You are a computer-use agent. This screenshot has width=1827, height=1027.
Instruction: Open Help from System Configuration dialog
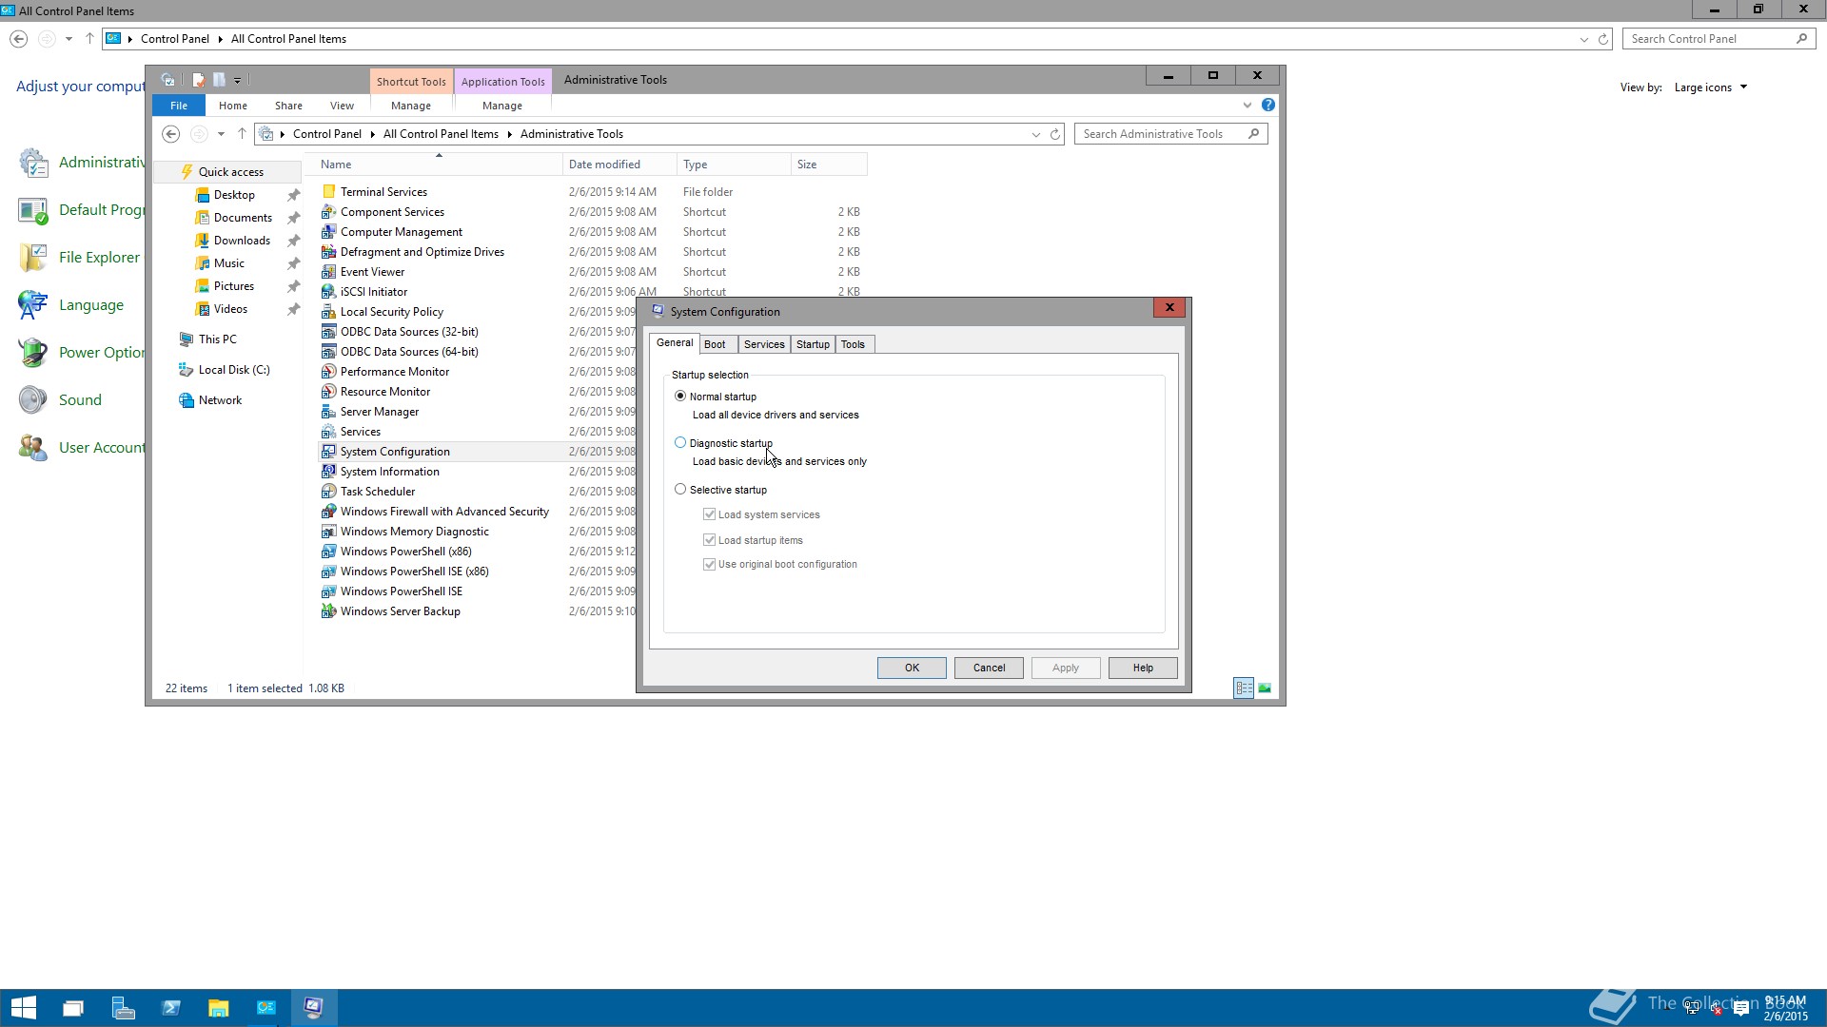point(1143,668)
